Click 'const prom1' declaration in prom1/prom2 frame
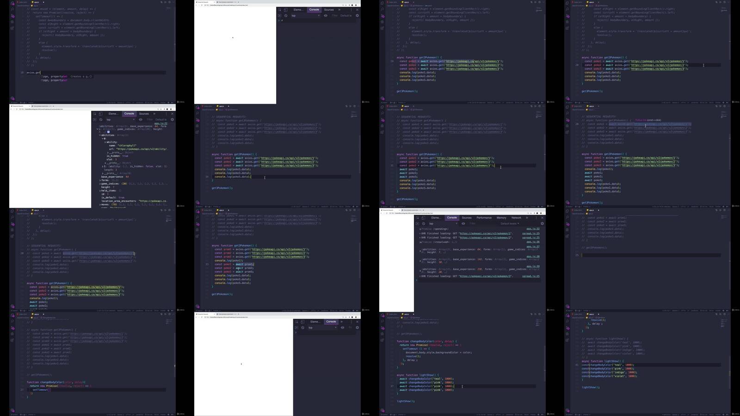The image size is (740, 416). pyautogui.click(x=223, y=250)
